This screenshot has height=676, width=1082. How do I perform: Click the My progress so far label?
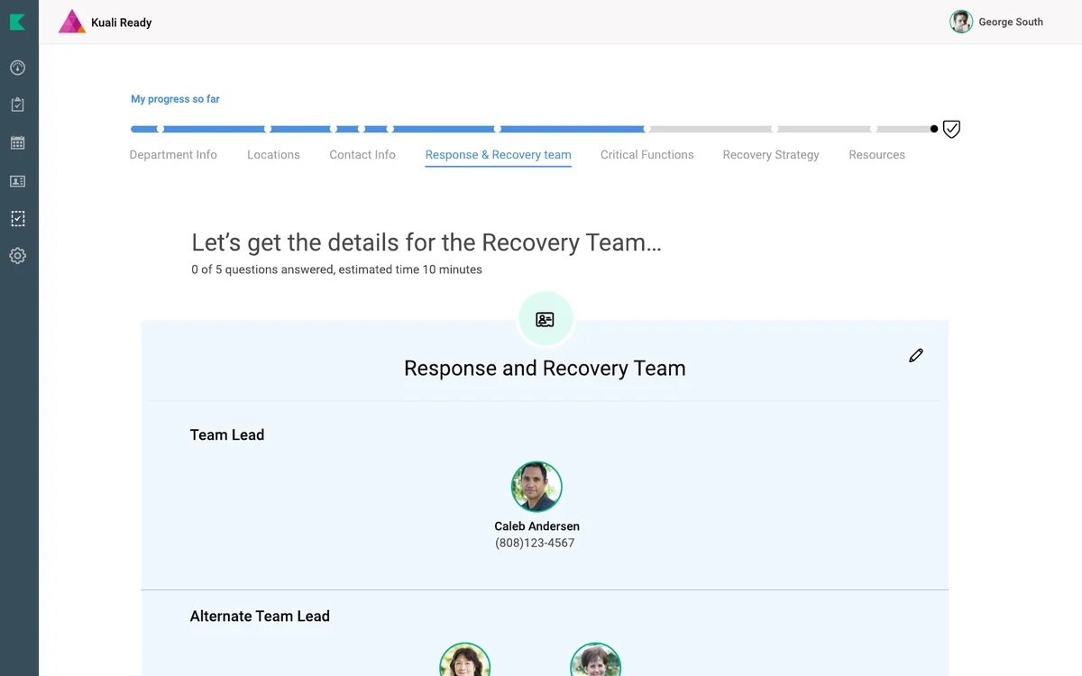(x=175, y=99)
